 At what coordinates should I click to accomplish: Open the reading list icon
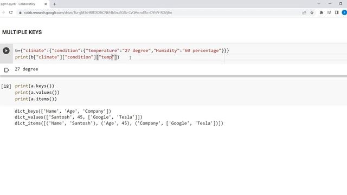point(329,12)
